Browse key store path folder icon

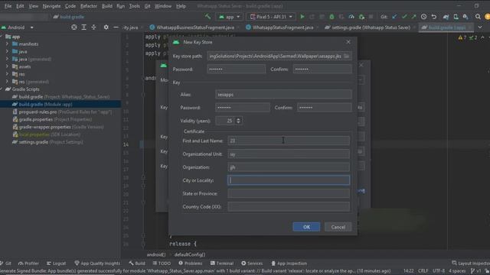click(x=346, y=56)
